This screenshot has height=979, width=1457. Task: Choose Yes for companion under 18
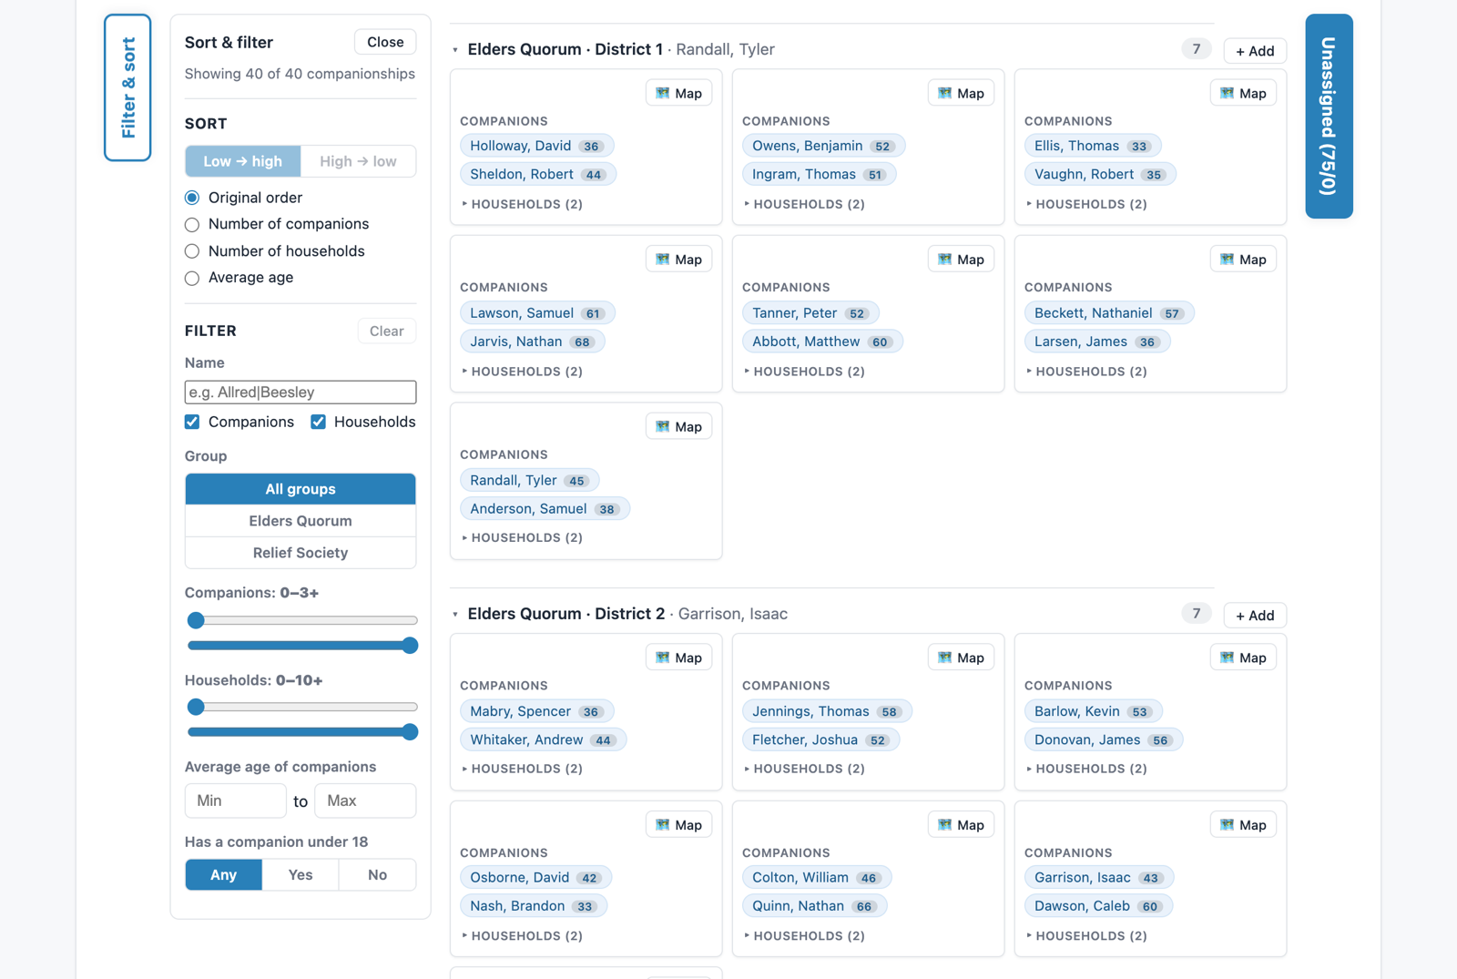tap(301, 875)
